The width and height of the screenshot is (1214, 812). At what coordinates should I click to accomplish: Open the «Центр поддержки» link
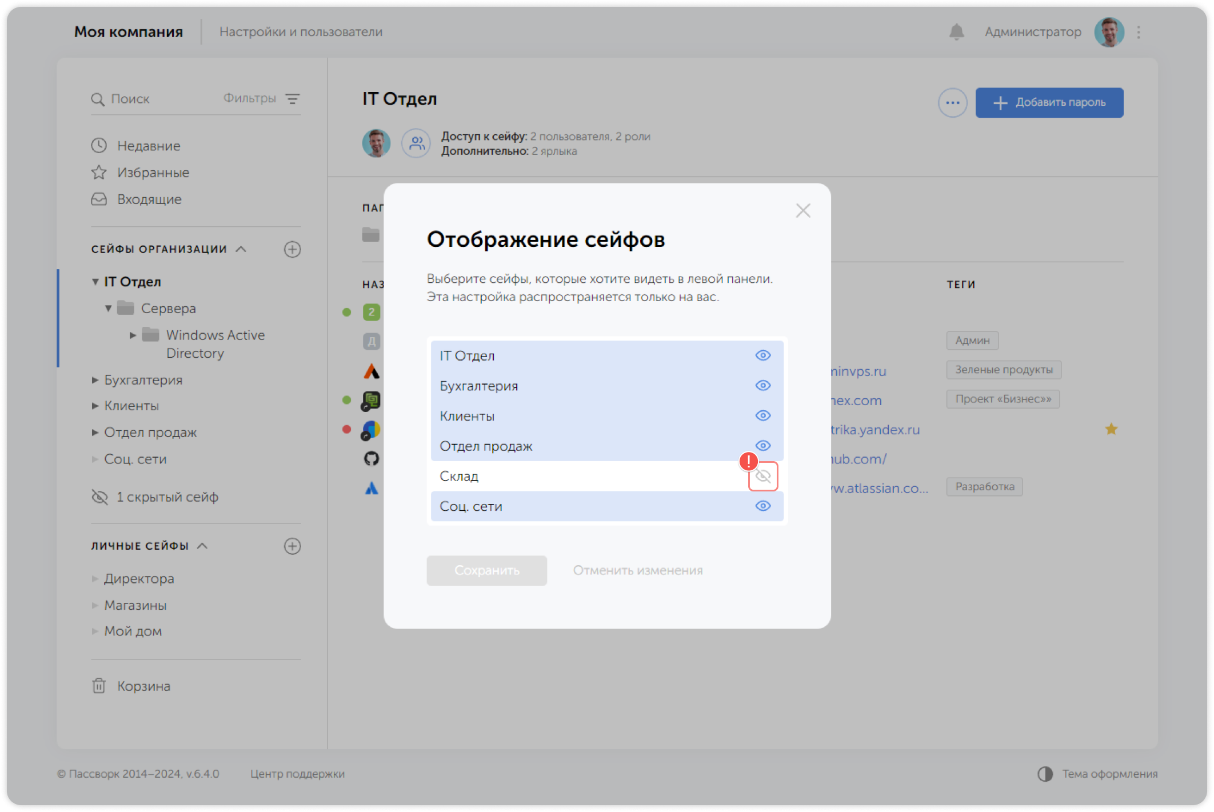pos(297,774)
